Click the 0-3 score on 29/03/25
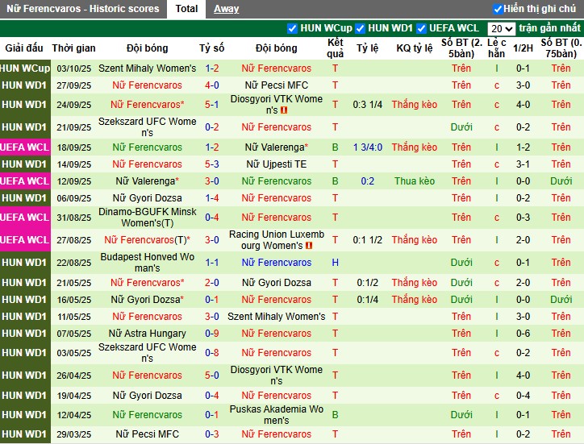The width and height of the screenshot is (584, 444). click(x=211, y=434)
